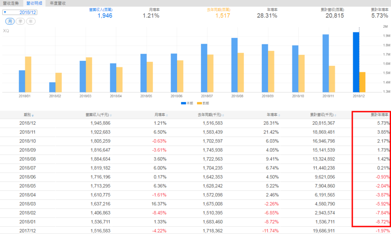The width and height of the screenshot is (391, 234).
Task: Open the 年度營收 tab
Action: pos(58,3)
